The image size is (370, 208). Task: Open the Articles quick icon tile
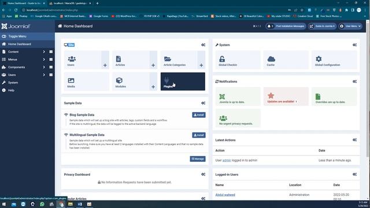point(131,60)
